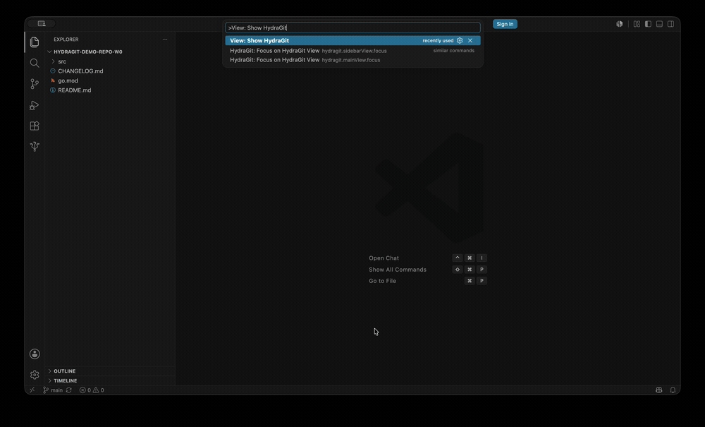Open Explorer views and more actions

[165, 39]
